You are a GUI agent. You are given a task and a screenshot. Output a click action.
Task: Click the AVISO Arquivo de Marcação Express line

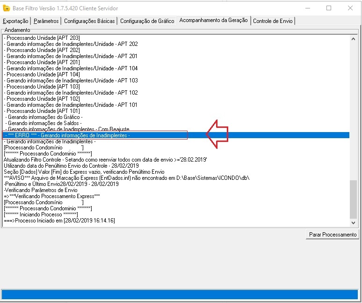(x=126, y=178)
